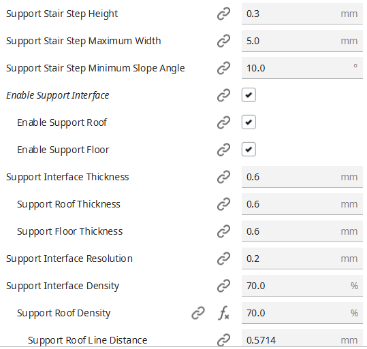The width and height of the screenshot is (367, 349).
Task: Click link icon for Support Interface Thickness
Action: point(223,177)
